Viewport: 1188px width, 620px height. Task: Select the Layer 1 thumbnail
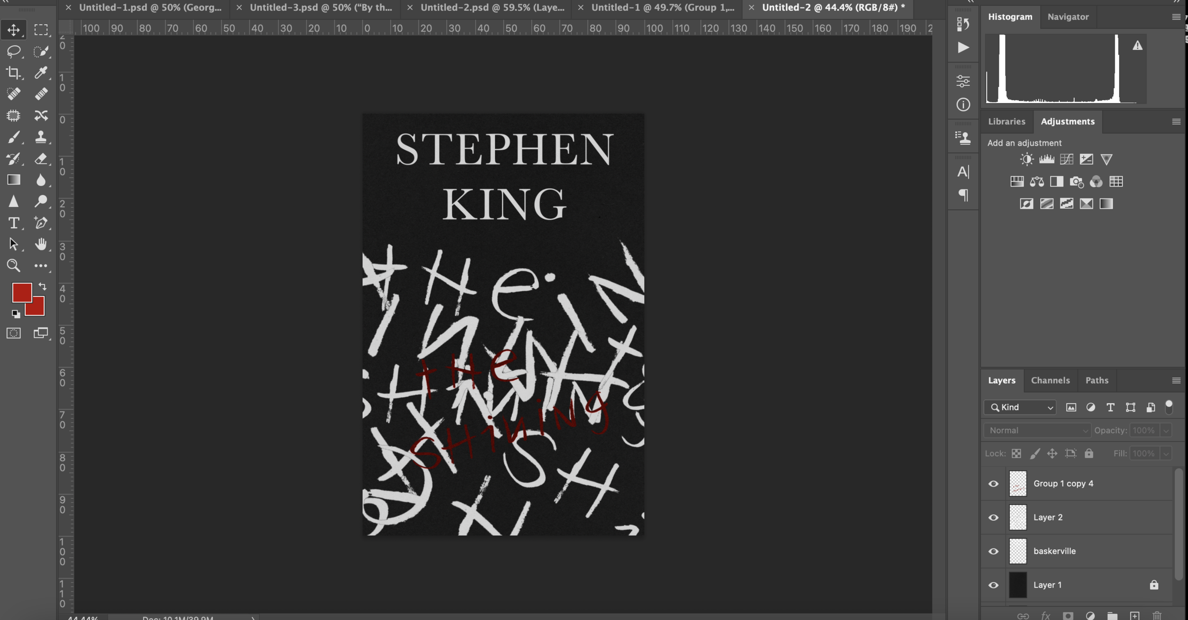pos(1017,585)
